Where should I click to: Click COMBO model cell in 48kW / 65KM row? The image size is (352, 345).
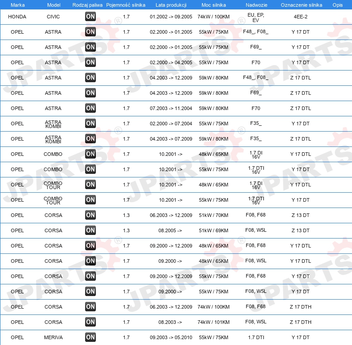click(53, 154)
